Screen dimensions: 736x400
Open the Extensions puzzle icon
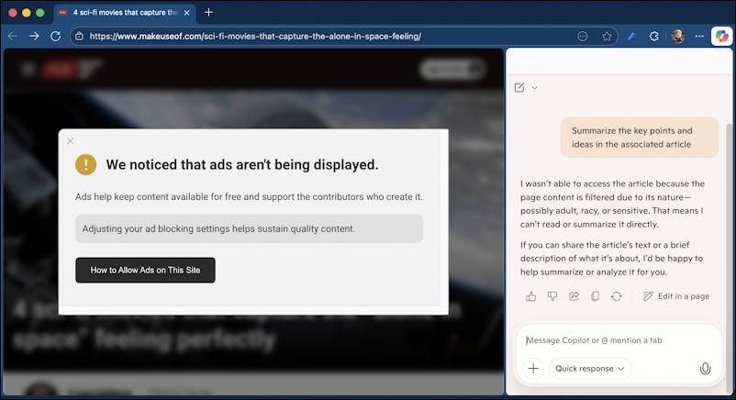click(x=653, y=36)
